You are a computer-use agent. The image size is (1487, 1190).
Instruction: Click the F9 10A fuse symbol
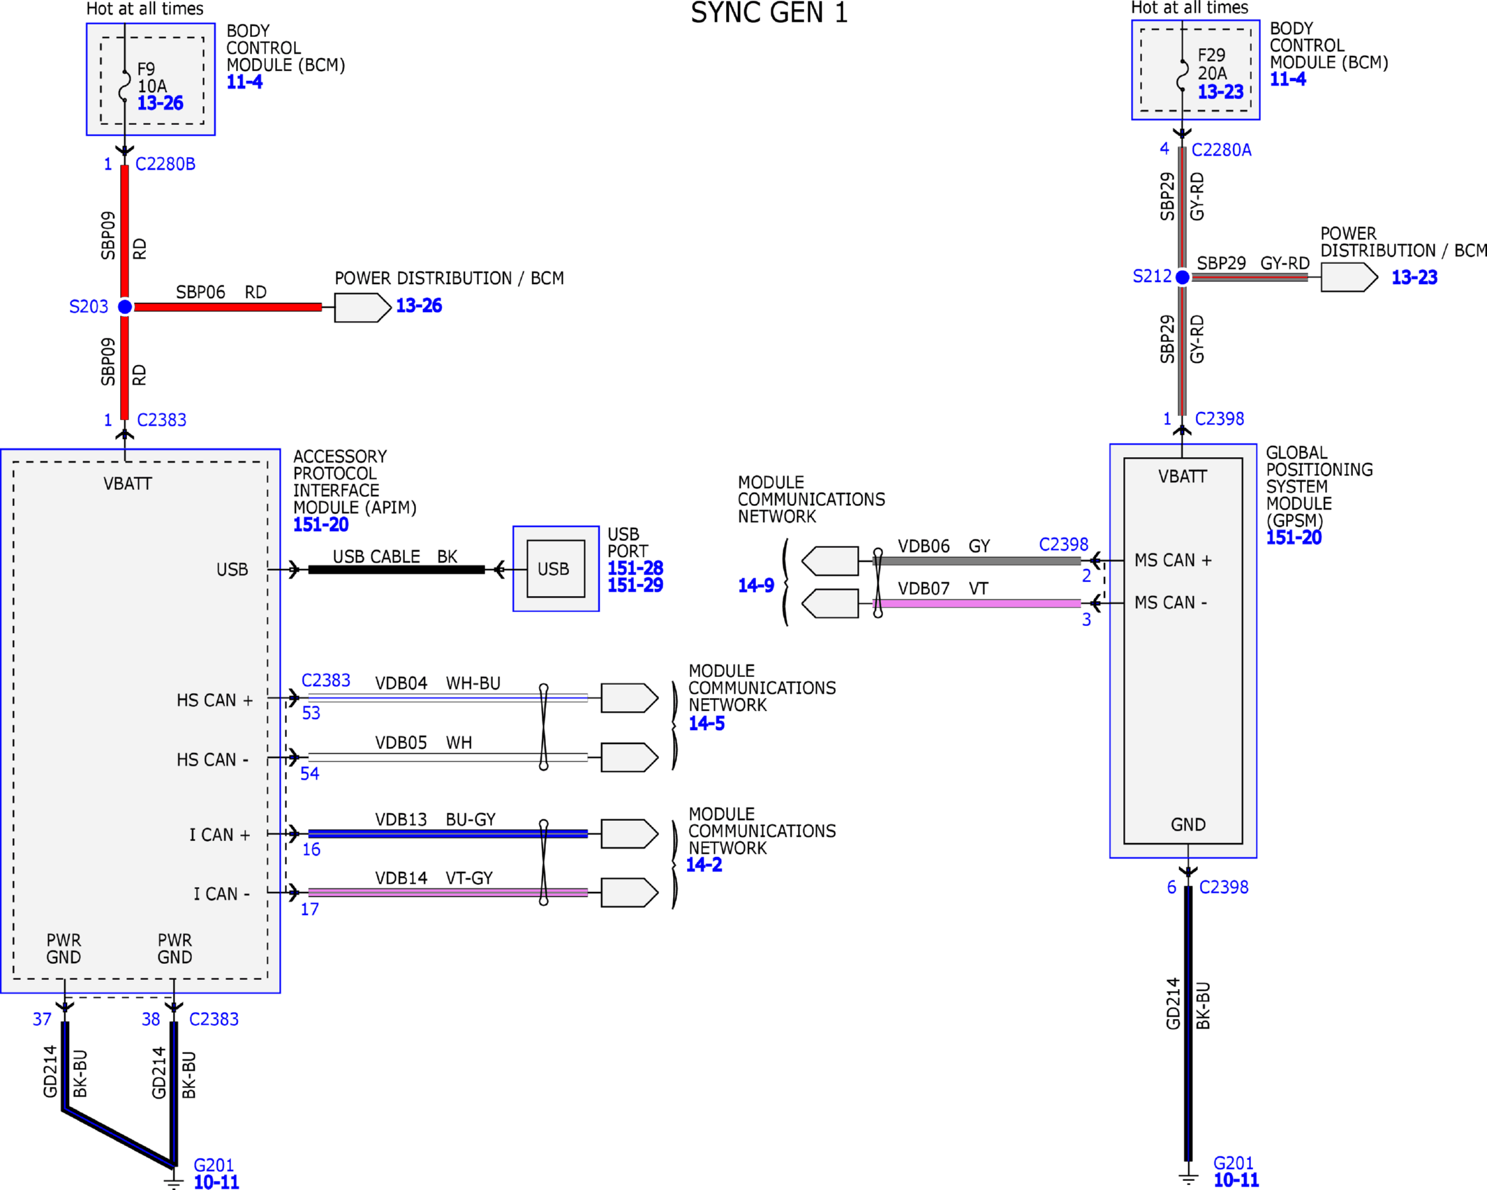pos(124,85)
